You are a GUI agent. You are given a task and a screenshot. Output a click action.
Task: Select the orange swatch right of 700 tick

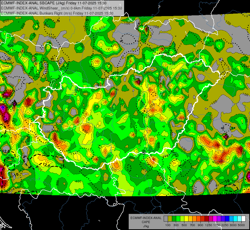[194, 218]
